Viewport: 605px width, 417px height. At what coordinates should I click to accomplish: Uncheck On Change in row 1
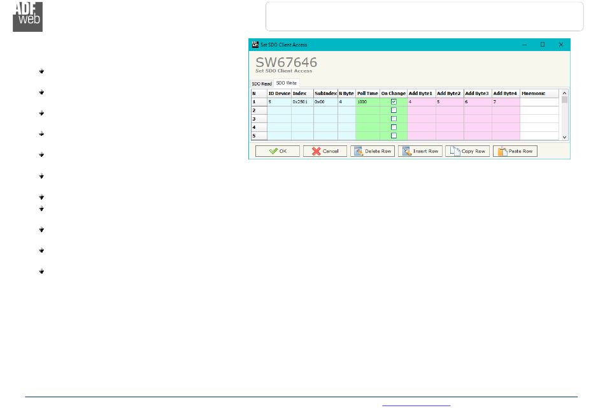pyautogui.click(x=394, y=102)
